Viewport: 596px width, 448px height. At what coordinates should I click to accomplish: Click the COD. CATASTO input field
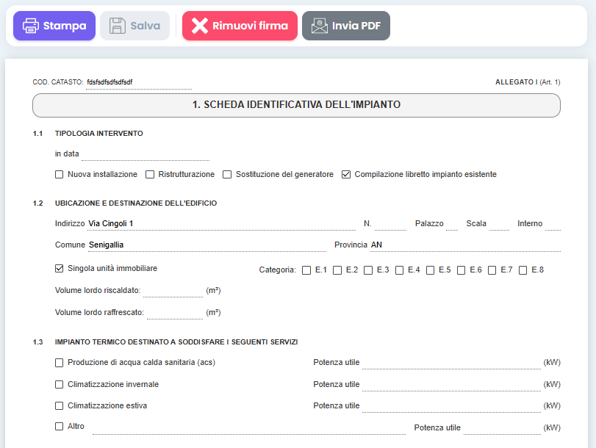[139, 82]
